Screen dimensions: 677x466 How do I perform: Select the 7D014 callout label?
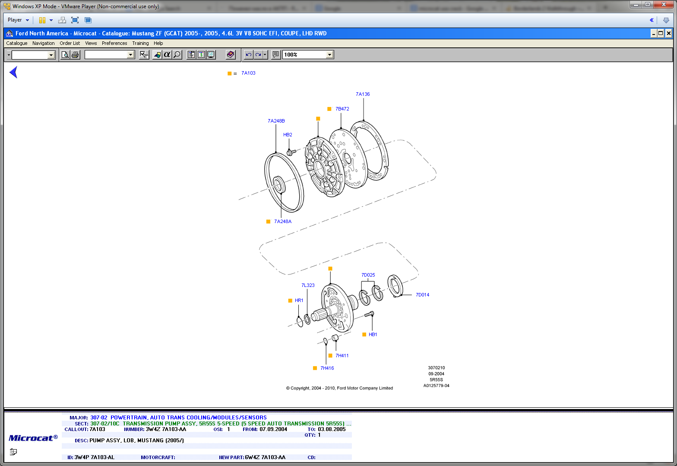[422, 295]
